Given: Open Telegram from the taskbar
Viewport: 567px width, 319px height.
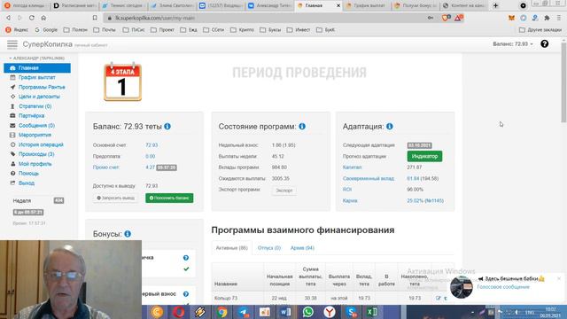Looking at the screenshot, I should [243, 312].
